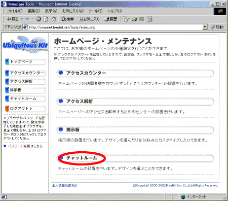Click the blue bullet beside アクセス解析 heading
Image resolution: width=228 pixels, height=201 pixels.
pyautogui.click(x=61, y=101)
